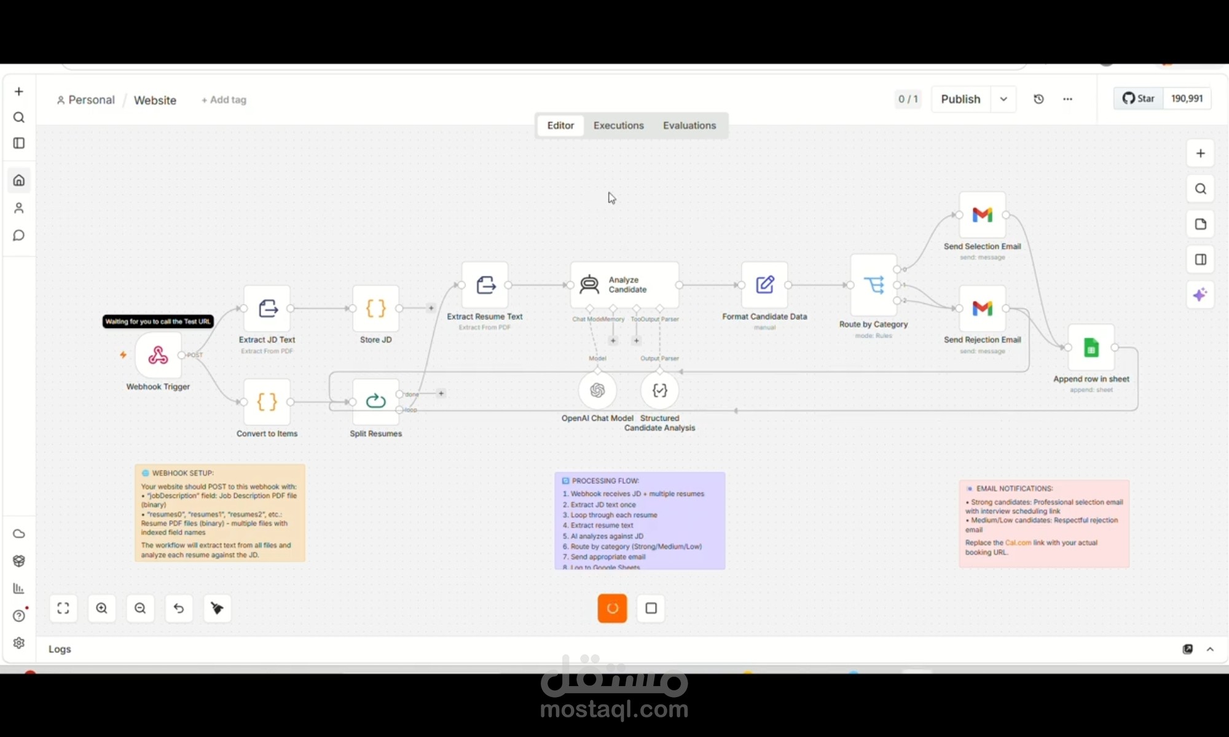
Task: Select the WEBHOOK SETUP sticky note
Action: (x=220, y=513)
